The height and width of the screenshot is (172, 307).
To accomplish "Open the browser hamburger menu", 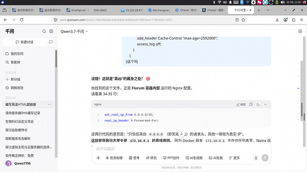I will (302, 20).
